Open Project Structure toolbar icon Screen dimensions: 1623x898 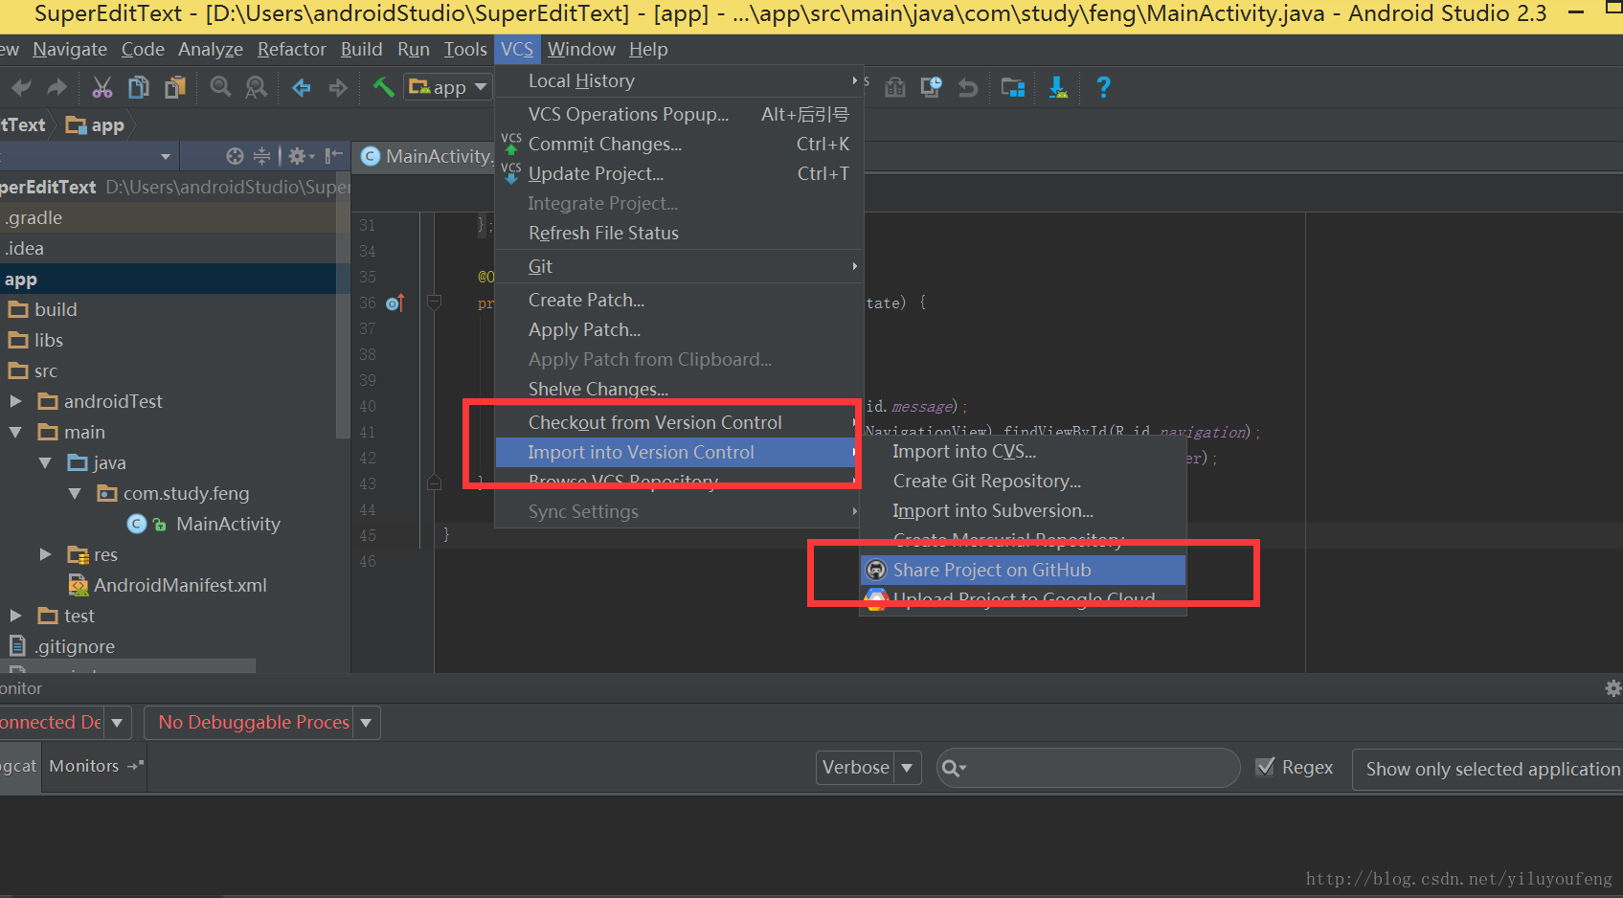coord(1013,88)
